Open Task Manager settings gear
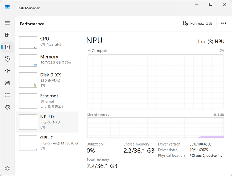This screenshot has width=232, height=176. pos(8,168)
